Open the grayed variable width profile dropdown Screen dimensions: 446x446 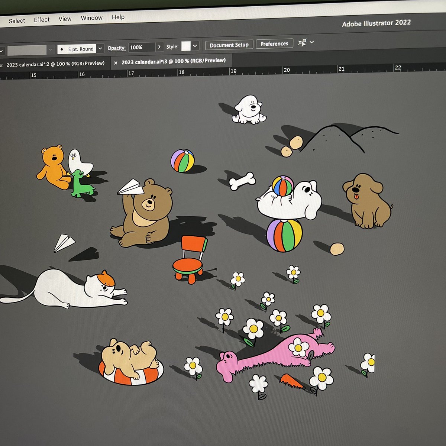click(51, 50)
